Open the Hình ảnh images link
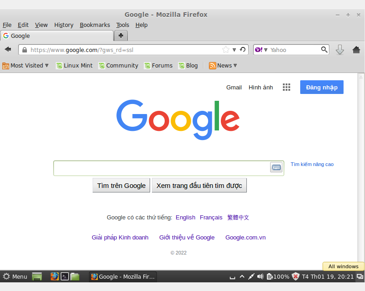 pos(261,88)
